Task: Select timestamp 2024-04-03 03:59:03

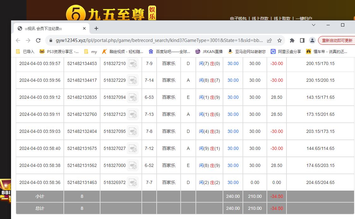Action: pyautogui.click(x=40, y=132)
